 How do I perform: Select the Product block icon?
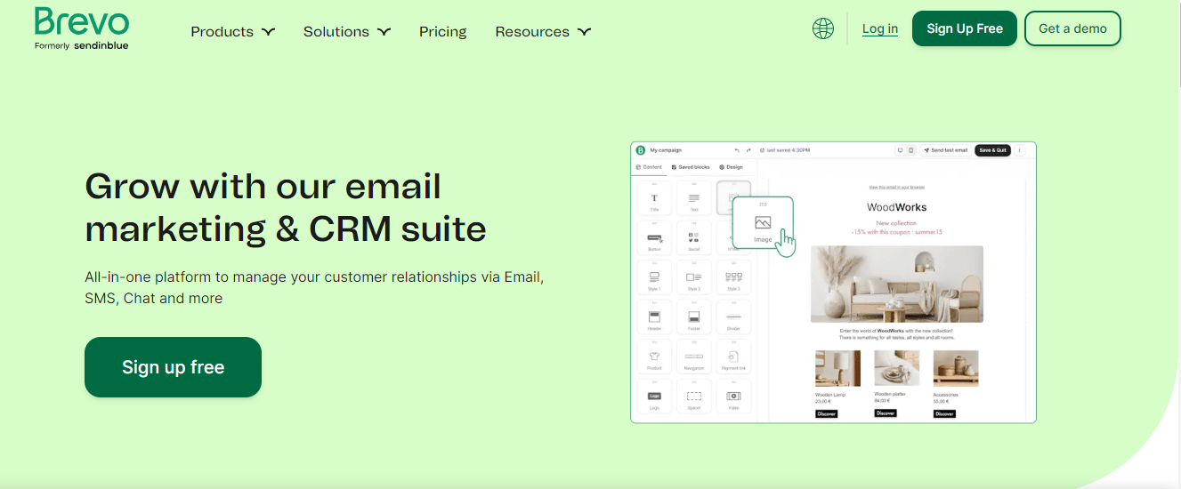tap(655, 357)
